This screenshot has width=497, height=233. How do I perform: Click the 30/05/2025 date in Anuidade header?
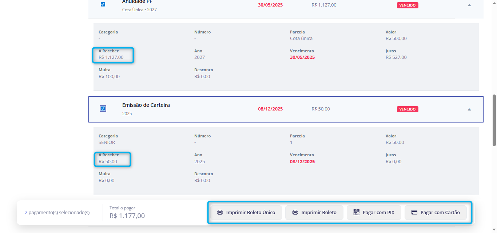click(x=270, y=5)
